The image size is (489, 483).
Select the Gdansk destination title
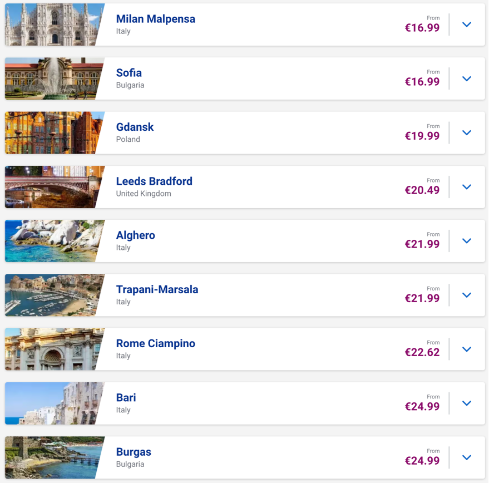pos(135,127)
